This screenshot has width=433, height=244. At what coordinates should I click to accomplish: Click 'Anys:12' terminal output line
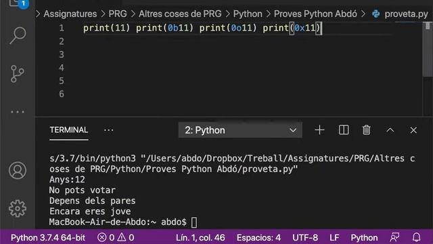(x=67, y=180)
